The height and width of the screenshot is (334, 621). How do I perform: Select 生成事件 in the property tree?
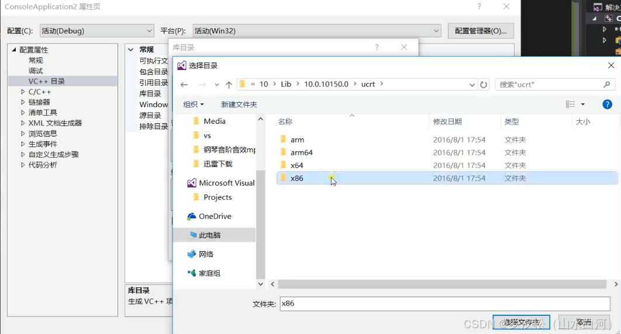[43, 144]
